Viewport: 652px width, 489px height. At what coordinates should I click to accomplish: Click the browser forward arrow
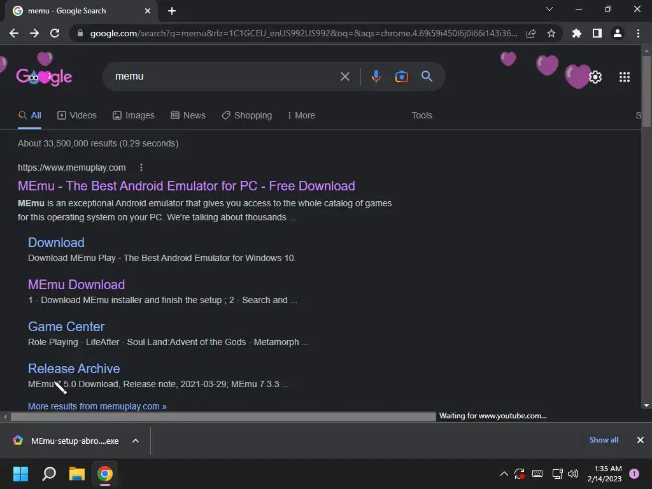pos(34,33)
